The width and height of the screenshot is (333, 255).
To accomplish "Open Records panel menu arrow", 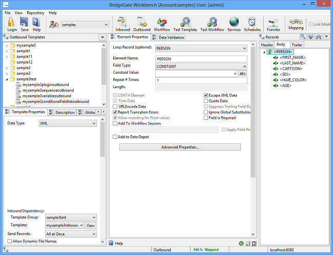I will point(326,36).
